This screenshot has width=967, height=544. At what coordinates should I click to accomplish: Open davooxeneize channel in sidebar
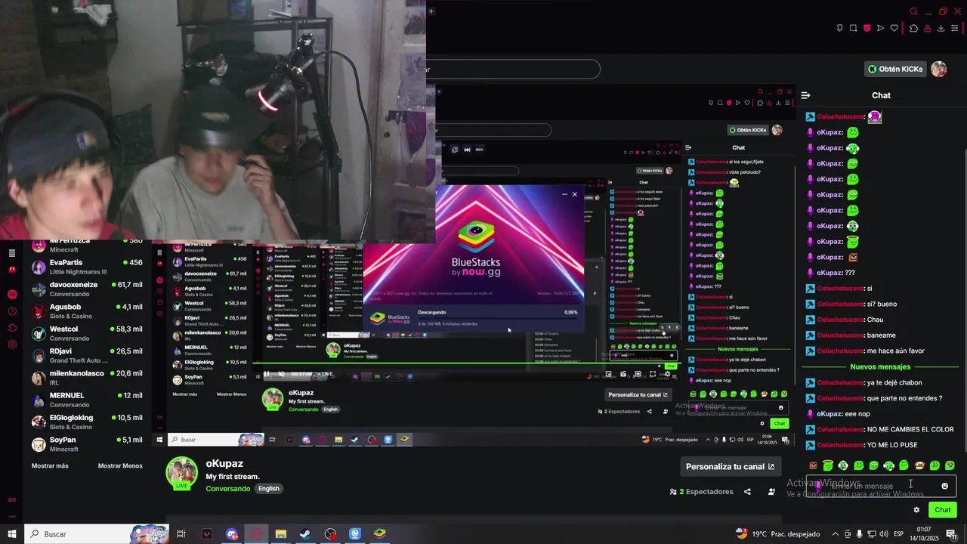pyautogui.click(x=87, y=289)
